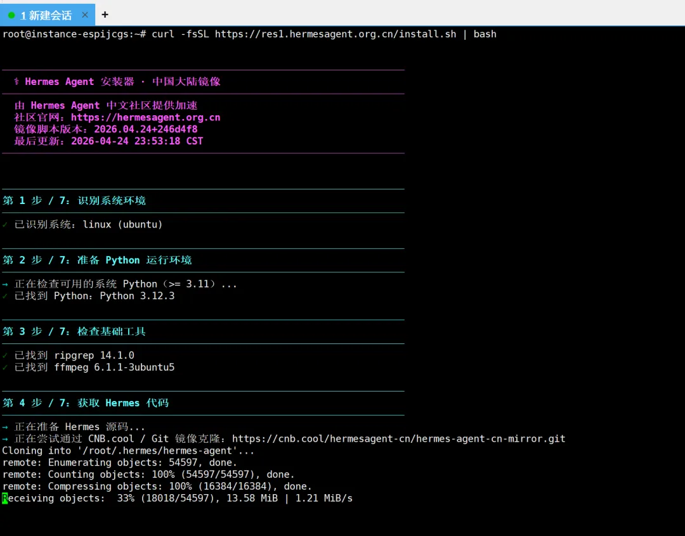Click the 第 1 步 识别系统环境 heading
This screenshot has width=685, height=536.
click(x=74, y=200)
